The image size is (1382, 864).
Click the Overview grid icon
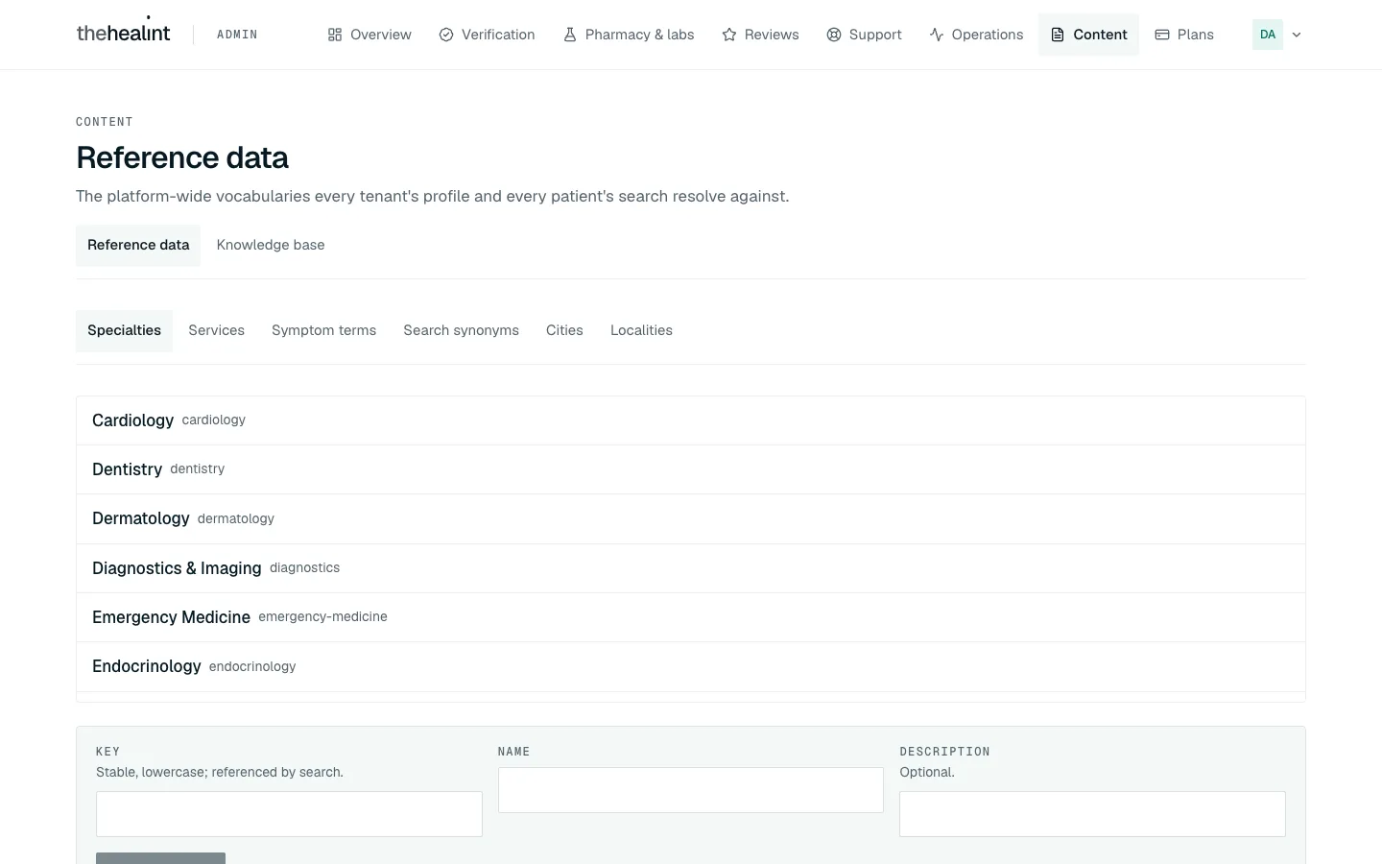pyautogui.click(x=335, y=35)
